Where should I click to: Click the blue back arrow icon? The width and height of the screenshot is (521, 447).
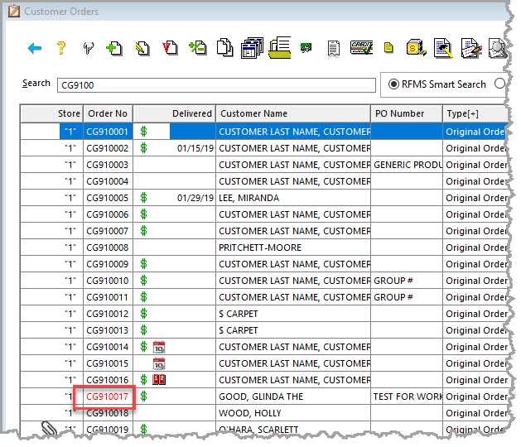[x=34, y=49]
